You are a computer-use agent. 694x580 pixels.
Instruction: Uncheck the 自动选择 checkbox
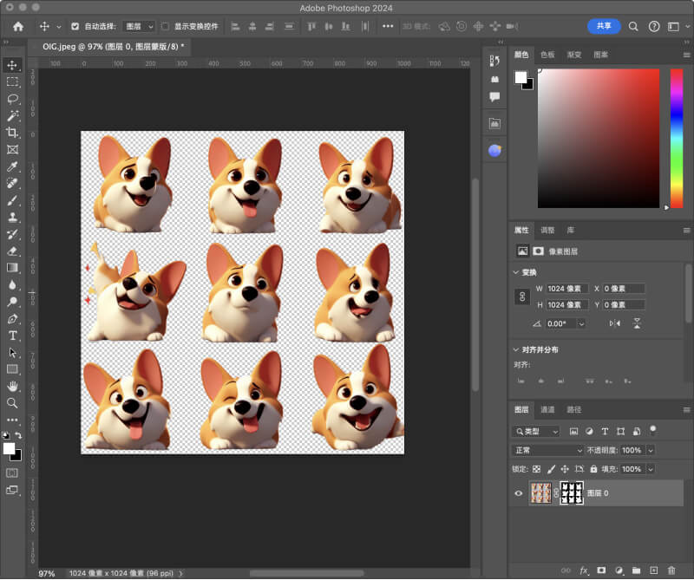75,27
